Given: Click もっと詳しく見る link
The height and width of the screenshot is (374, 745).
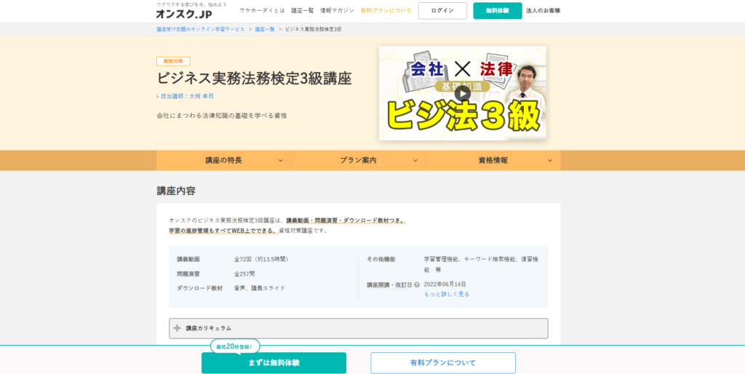Looking at the screenshot, I should coord(447,294).
